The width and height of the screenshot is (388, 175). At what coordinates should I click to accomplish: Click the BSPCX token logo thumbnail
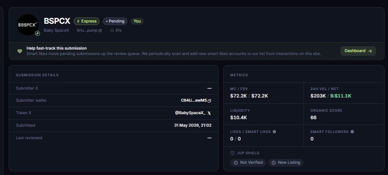pos(28,25)
